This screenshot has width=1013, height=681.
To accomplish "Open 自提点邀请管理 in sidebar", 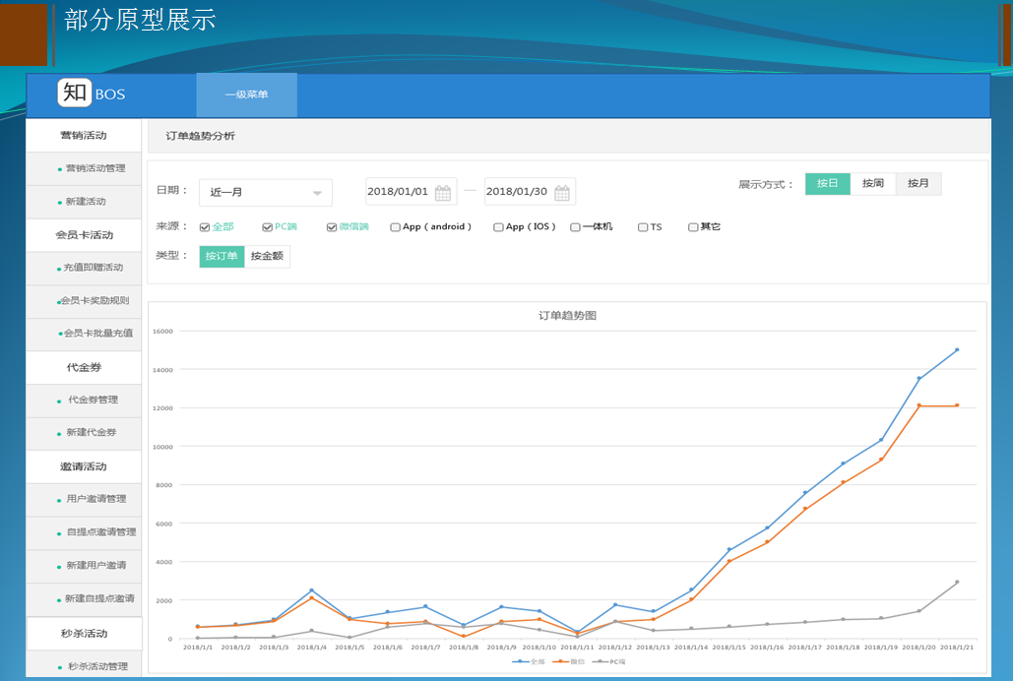I will pos(84,533).
